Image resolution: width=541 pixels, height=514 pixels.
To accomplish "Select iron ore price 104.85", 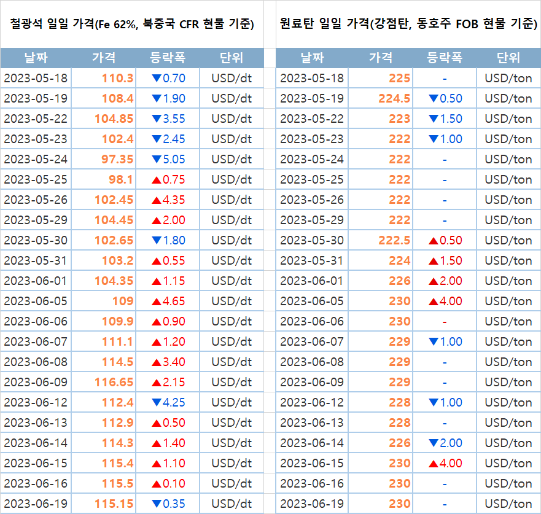I will [114, 119].
